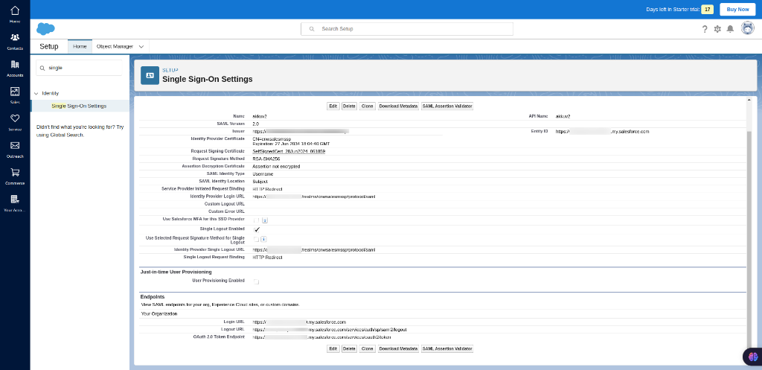Click the top Delete button

349,106
